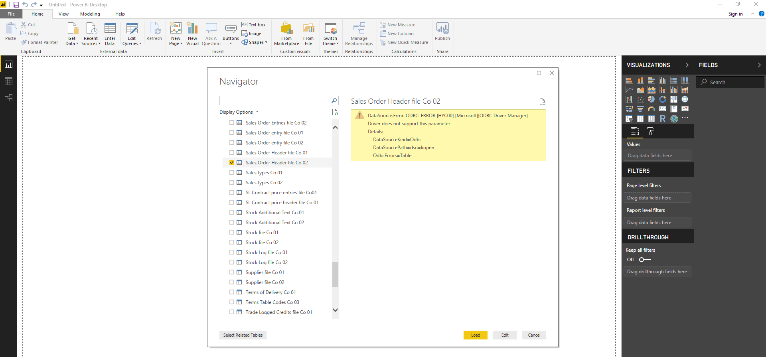This screenshot has width=766, height=357.
Task: Collapse the Fields pane chevron
Action: tap(759, 65)
